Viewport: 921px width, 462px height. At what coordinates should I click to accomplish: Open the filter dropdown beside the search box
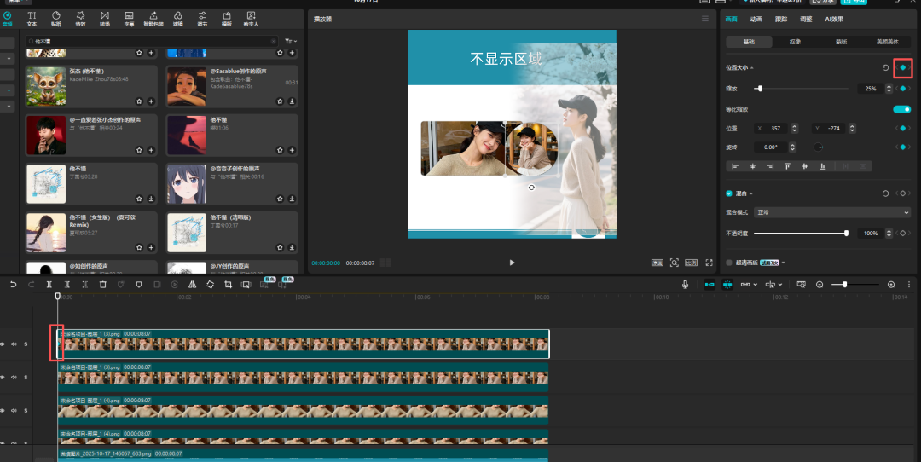(x=291, y=41)
